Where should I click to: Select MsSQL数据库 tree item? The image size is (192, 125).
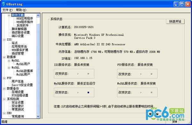point(25,71)
